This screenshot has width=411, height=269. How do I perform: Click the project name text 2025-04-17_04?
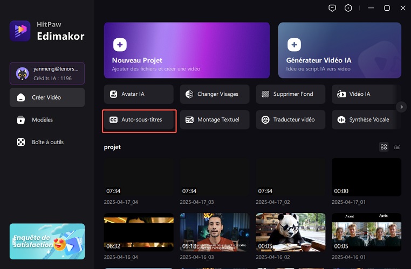pos(121,202)
